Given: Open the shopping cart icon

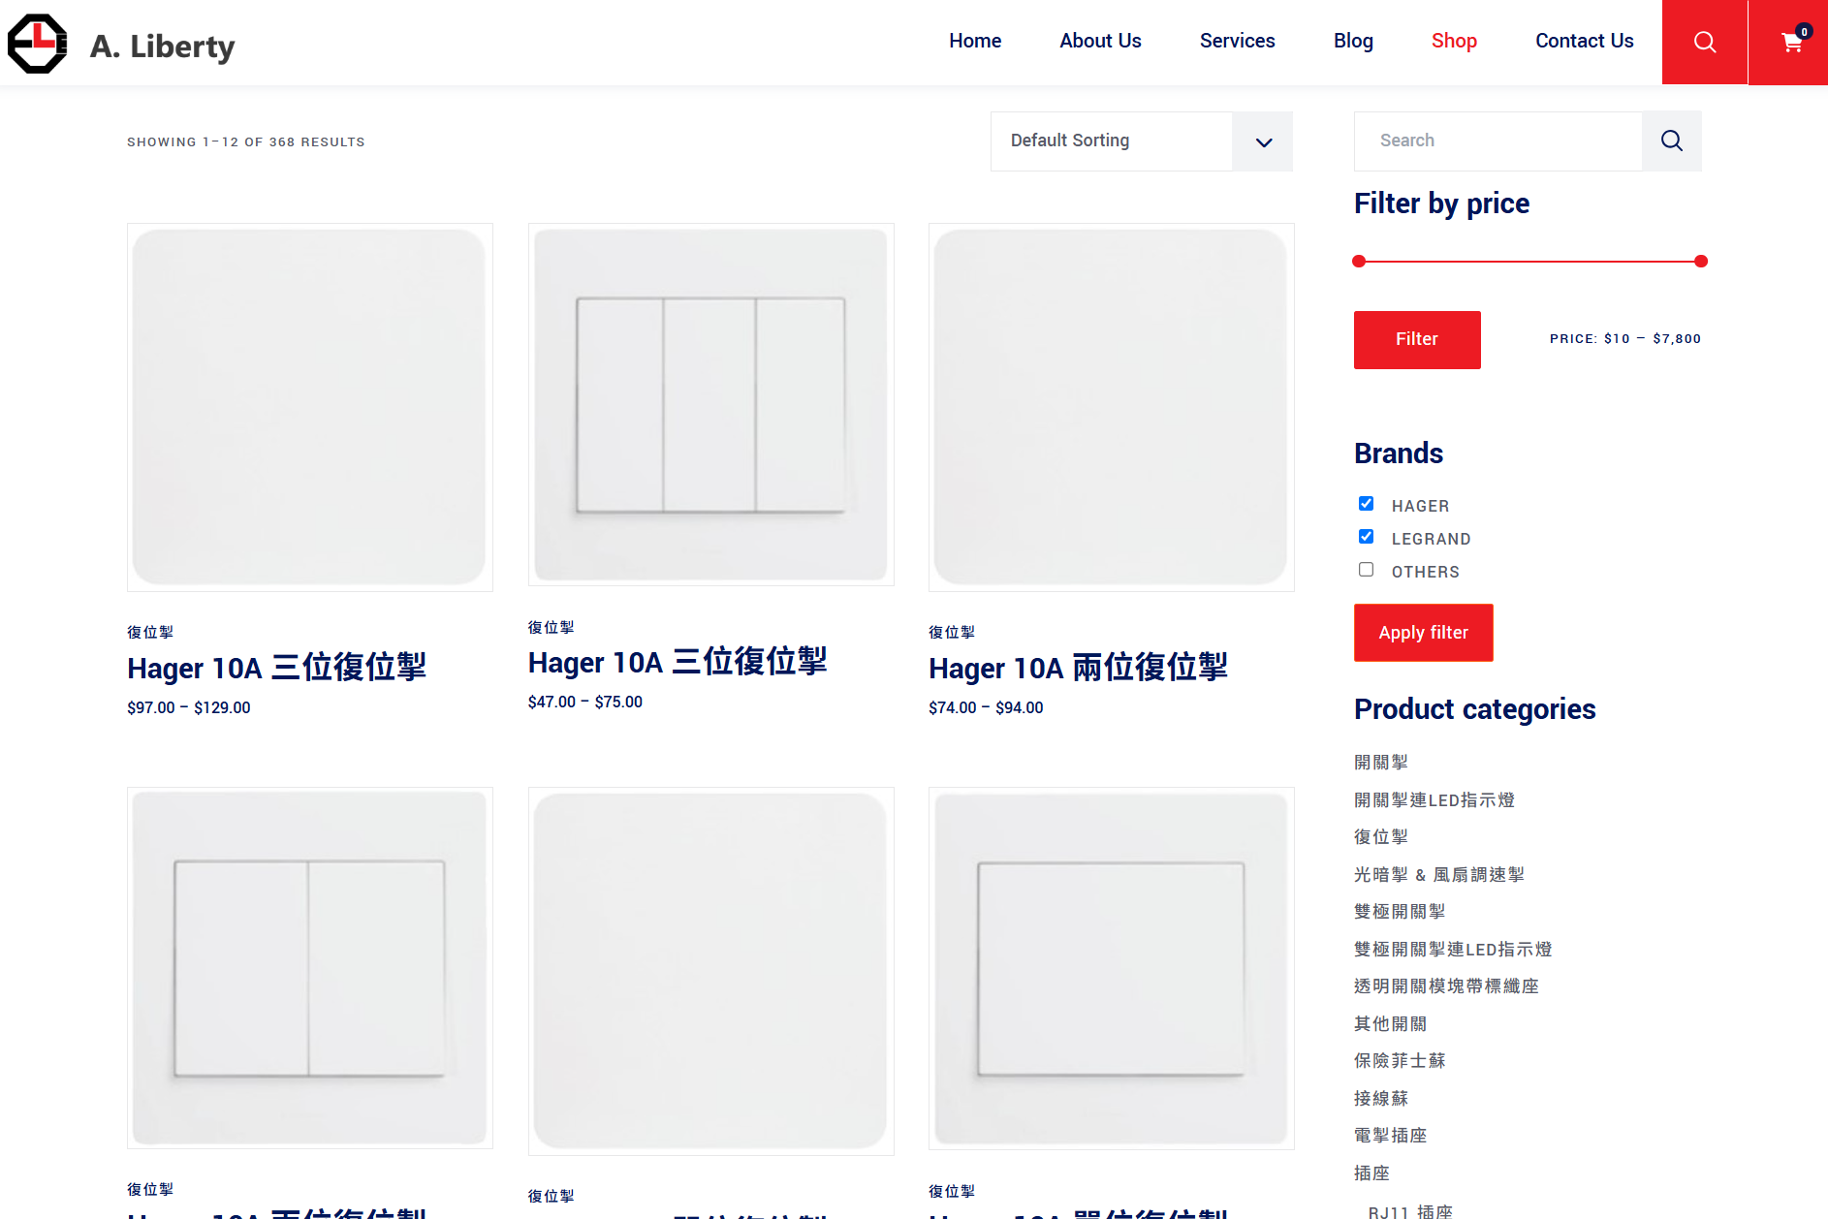Looking at the screenshot, I should (x=1791, y=42).
